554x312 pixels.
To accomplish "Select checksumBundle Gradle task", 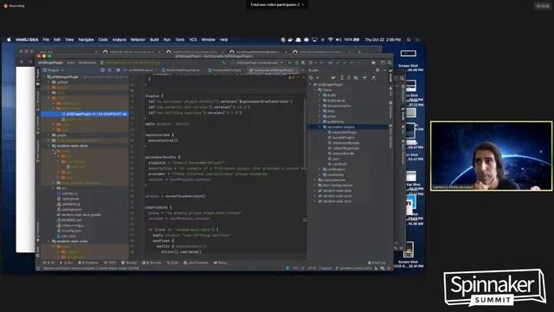I will click(343, 142).
